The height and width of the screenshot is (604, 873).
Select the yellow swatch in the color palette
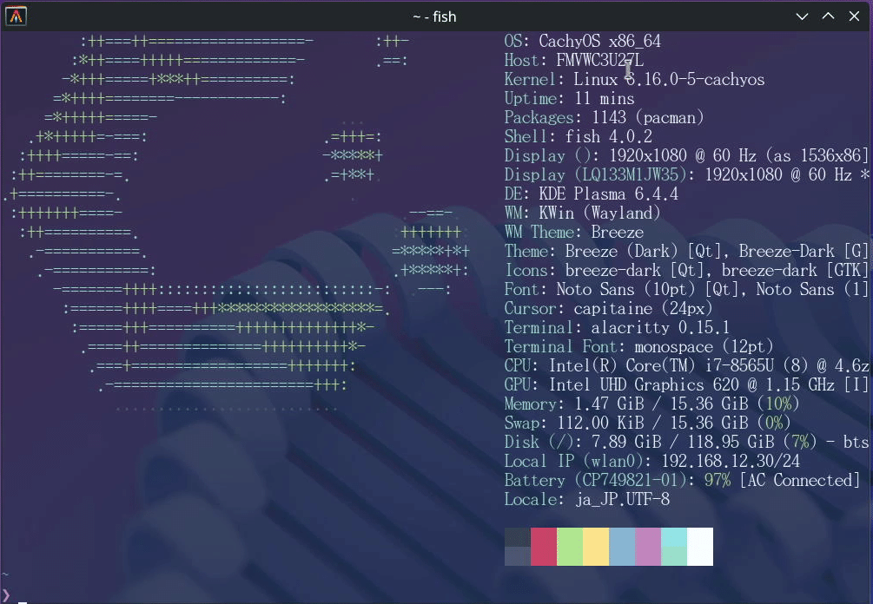point(597,547)
